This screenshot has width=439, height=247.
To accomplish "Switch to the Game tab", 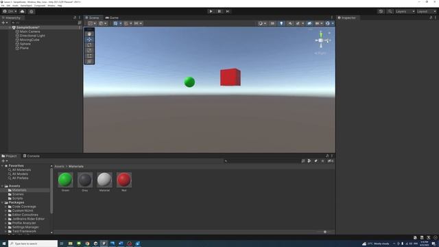I will coord(112,18).
